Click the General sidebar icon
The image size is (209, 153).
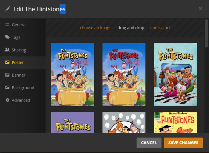click(x=7, y=25)
